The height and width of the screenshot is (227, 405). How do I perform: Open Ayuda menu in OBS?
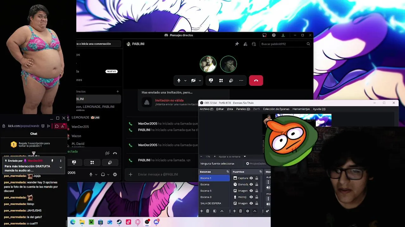[319, 109]
